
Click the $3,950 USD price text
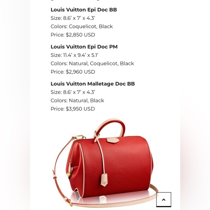click(80, 109)
